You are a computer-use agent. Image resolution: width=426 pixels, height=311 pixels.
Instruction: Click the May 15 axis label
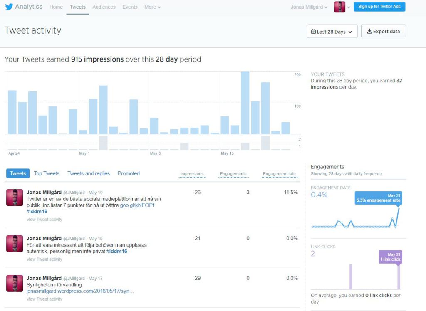pyautogui.click(x=227, y=153)
